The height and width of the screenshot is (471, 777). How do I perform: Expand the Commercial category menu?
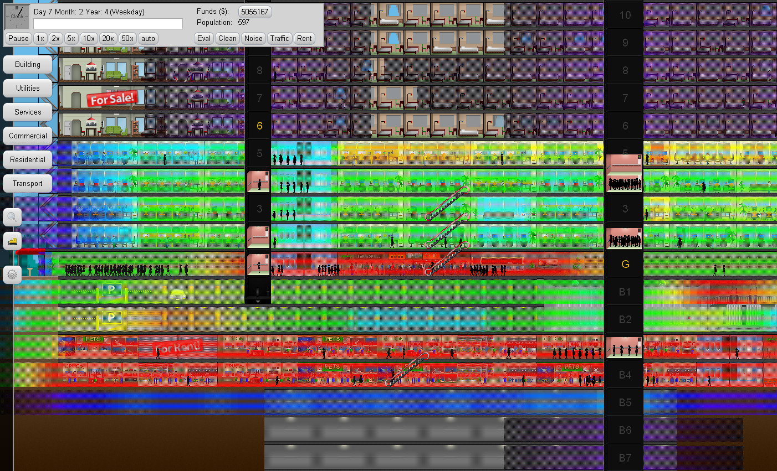point(28,136)
